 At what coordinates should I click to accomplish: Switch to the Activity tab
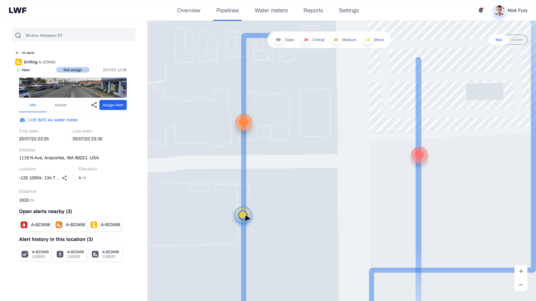[x=61, y=105]
